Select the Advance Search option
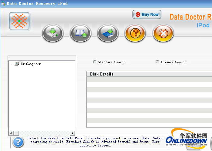Viewport: 212px width, 151px height. point(171,62)
